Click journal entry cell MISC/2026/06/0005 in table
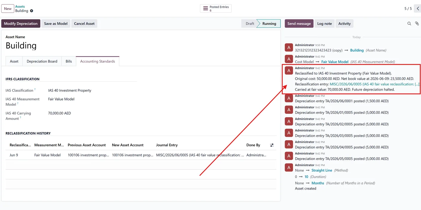This screenshot has width=421, height=210. point(200,155)
